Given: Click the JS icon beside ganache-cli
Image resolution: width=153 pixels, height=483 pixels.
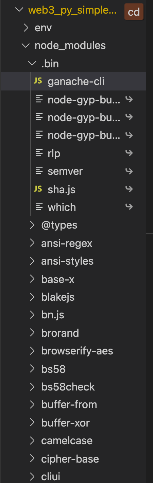Looking at the screenshot, I should pos(38,81).
